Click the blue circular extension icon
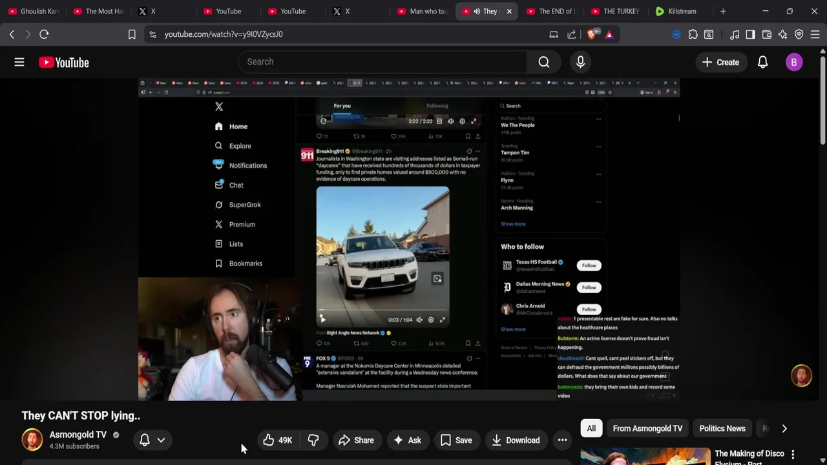Image resolution: width=827 pixels, height=465 pixels. pyautogui.click(x=676, y=34)
